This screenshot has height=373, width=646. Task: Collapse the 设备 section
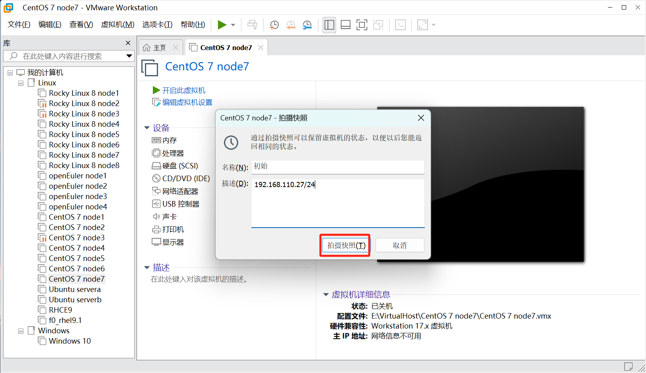tap(147, 128)
